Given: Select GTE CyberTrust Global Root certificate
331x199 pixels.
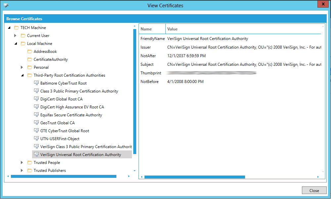Looking at the screenshot, I should point(64,131).
